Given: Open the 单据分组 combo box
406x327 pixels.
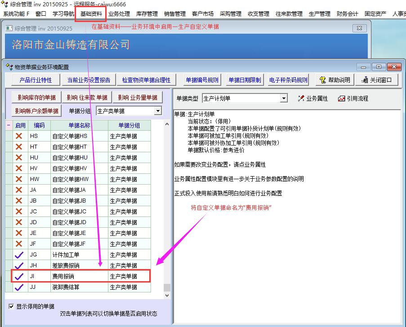Looking at the screenshot, I should [158, 111].
